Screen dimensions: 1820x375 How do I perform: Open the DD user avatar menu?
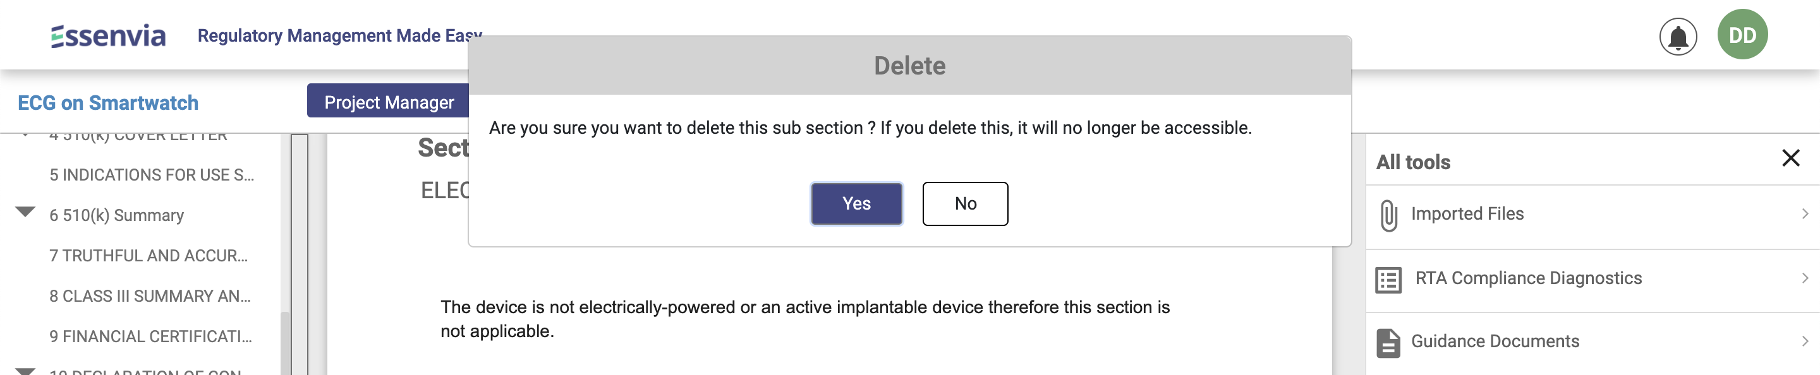pyautogui.click(x=1742, y=35)
